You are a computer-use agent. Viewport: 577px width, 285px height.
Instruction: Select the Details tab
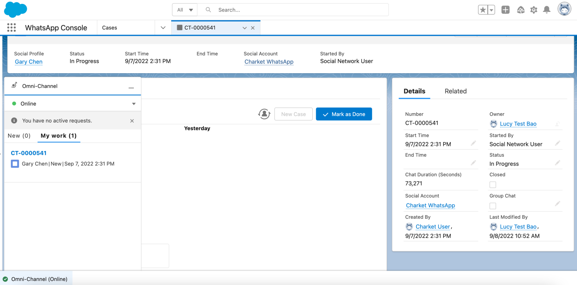414,91
